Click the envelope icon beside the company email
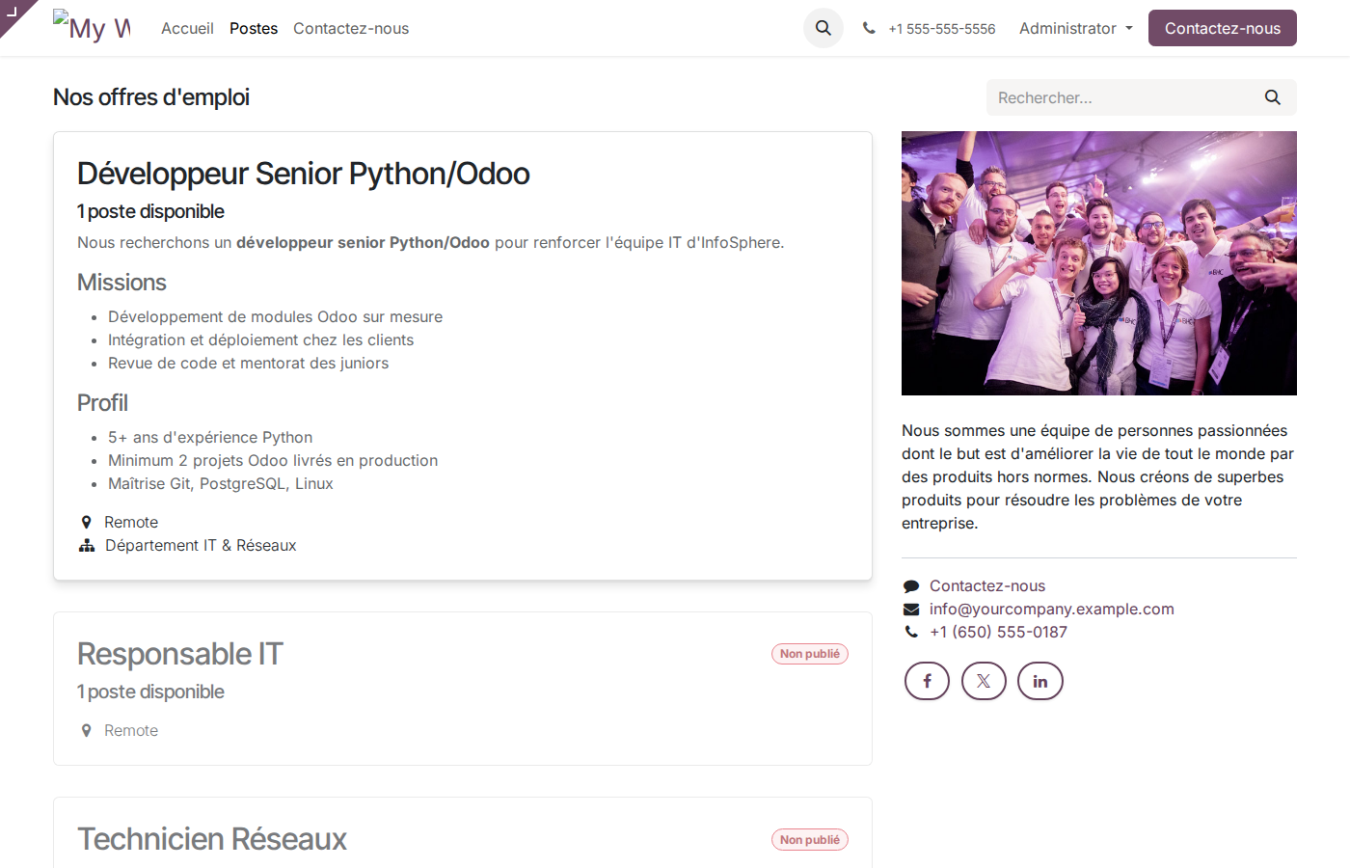This screenshot has height=868, width=1350. 910,609
